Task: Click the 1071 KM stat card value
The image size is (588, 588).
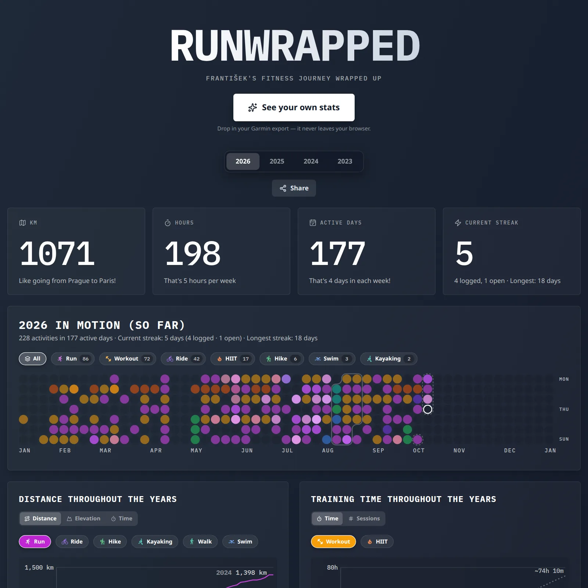Action: click(x=57, y=253)
